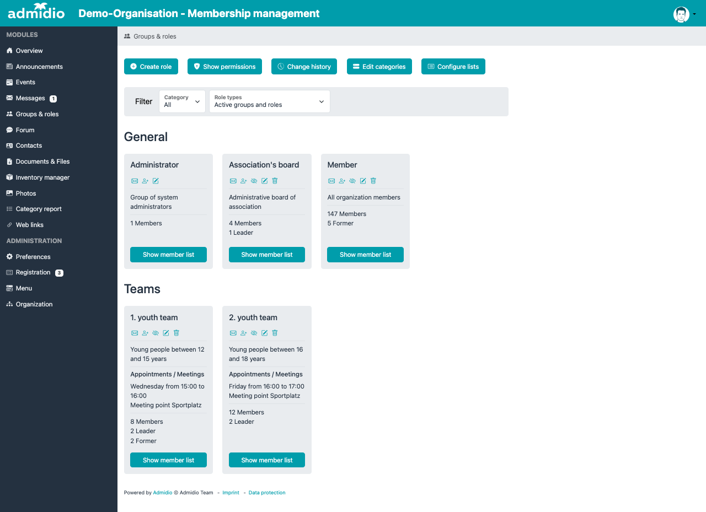Edit the Member role
706x512 pixels.
[363, 181]
